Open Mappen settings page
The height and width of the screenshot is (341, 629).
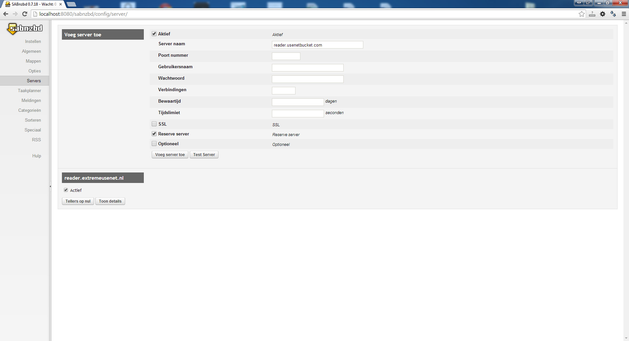pos(33,61)
